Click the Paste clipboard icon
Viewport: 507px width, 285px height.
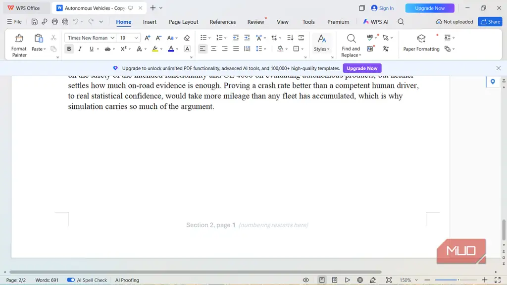click(39, 39)
